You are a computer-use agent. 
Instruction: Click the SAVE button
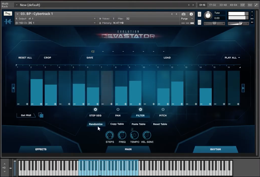point(90,58)
